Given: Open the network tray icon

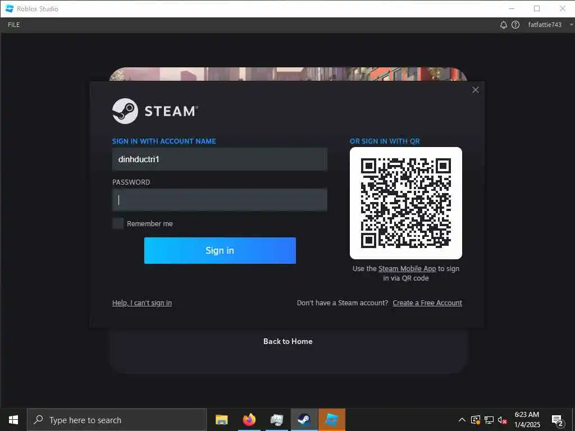Looking at the screenshot, I should 489,420.
